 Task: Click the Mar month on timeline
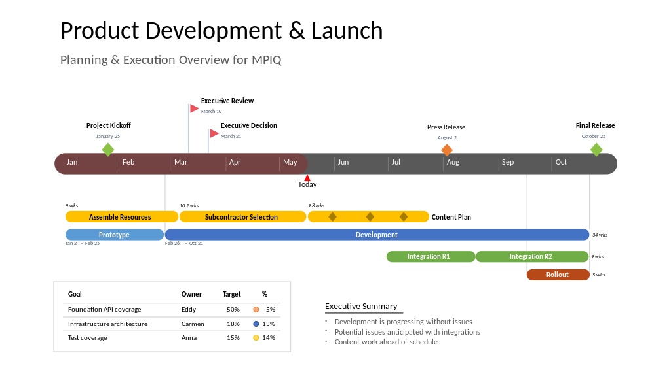click(181, 162)
